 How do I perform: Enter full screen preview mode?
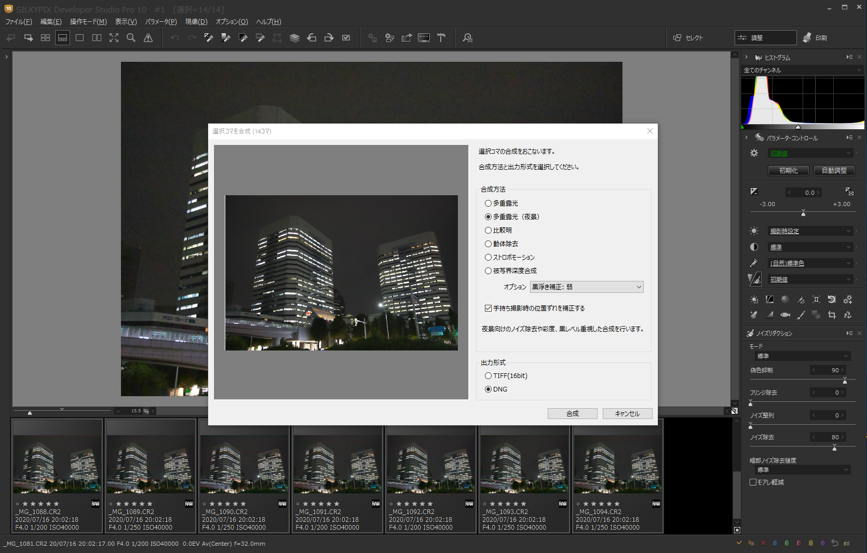(114, 38)
